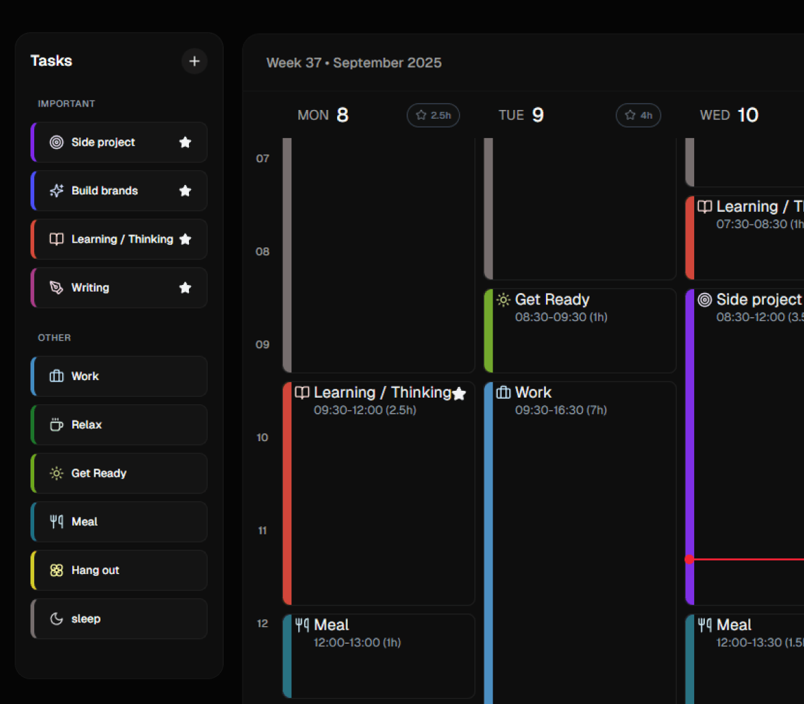Click the Relax coffee cup icon
Viewport: 804px width, 704px height.
(56, 424)
